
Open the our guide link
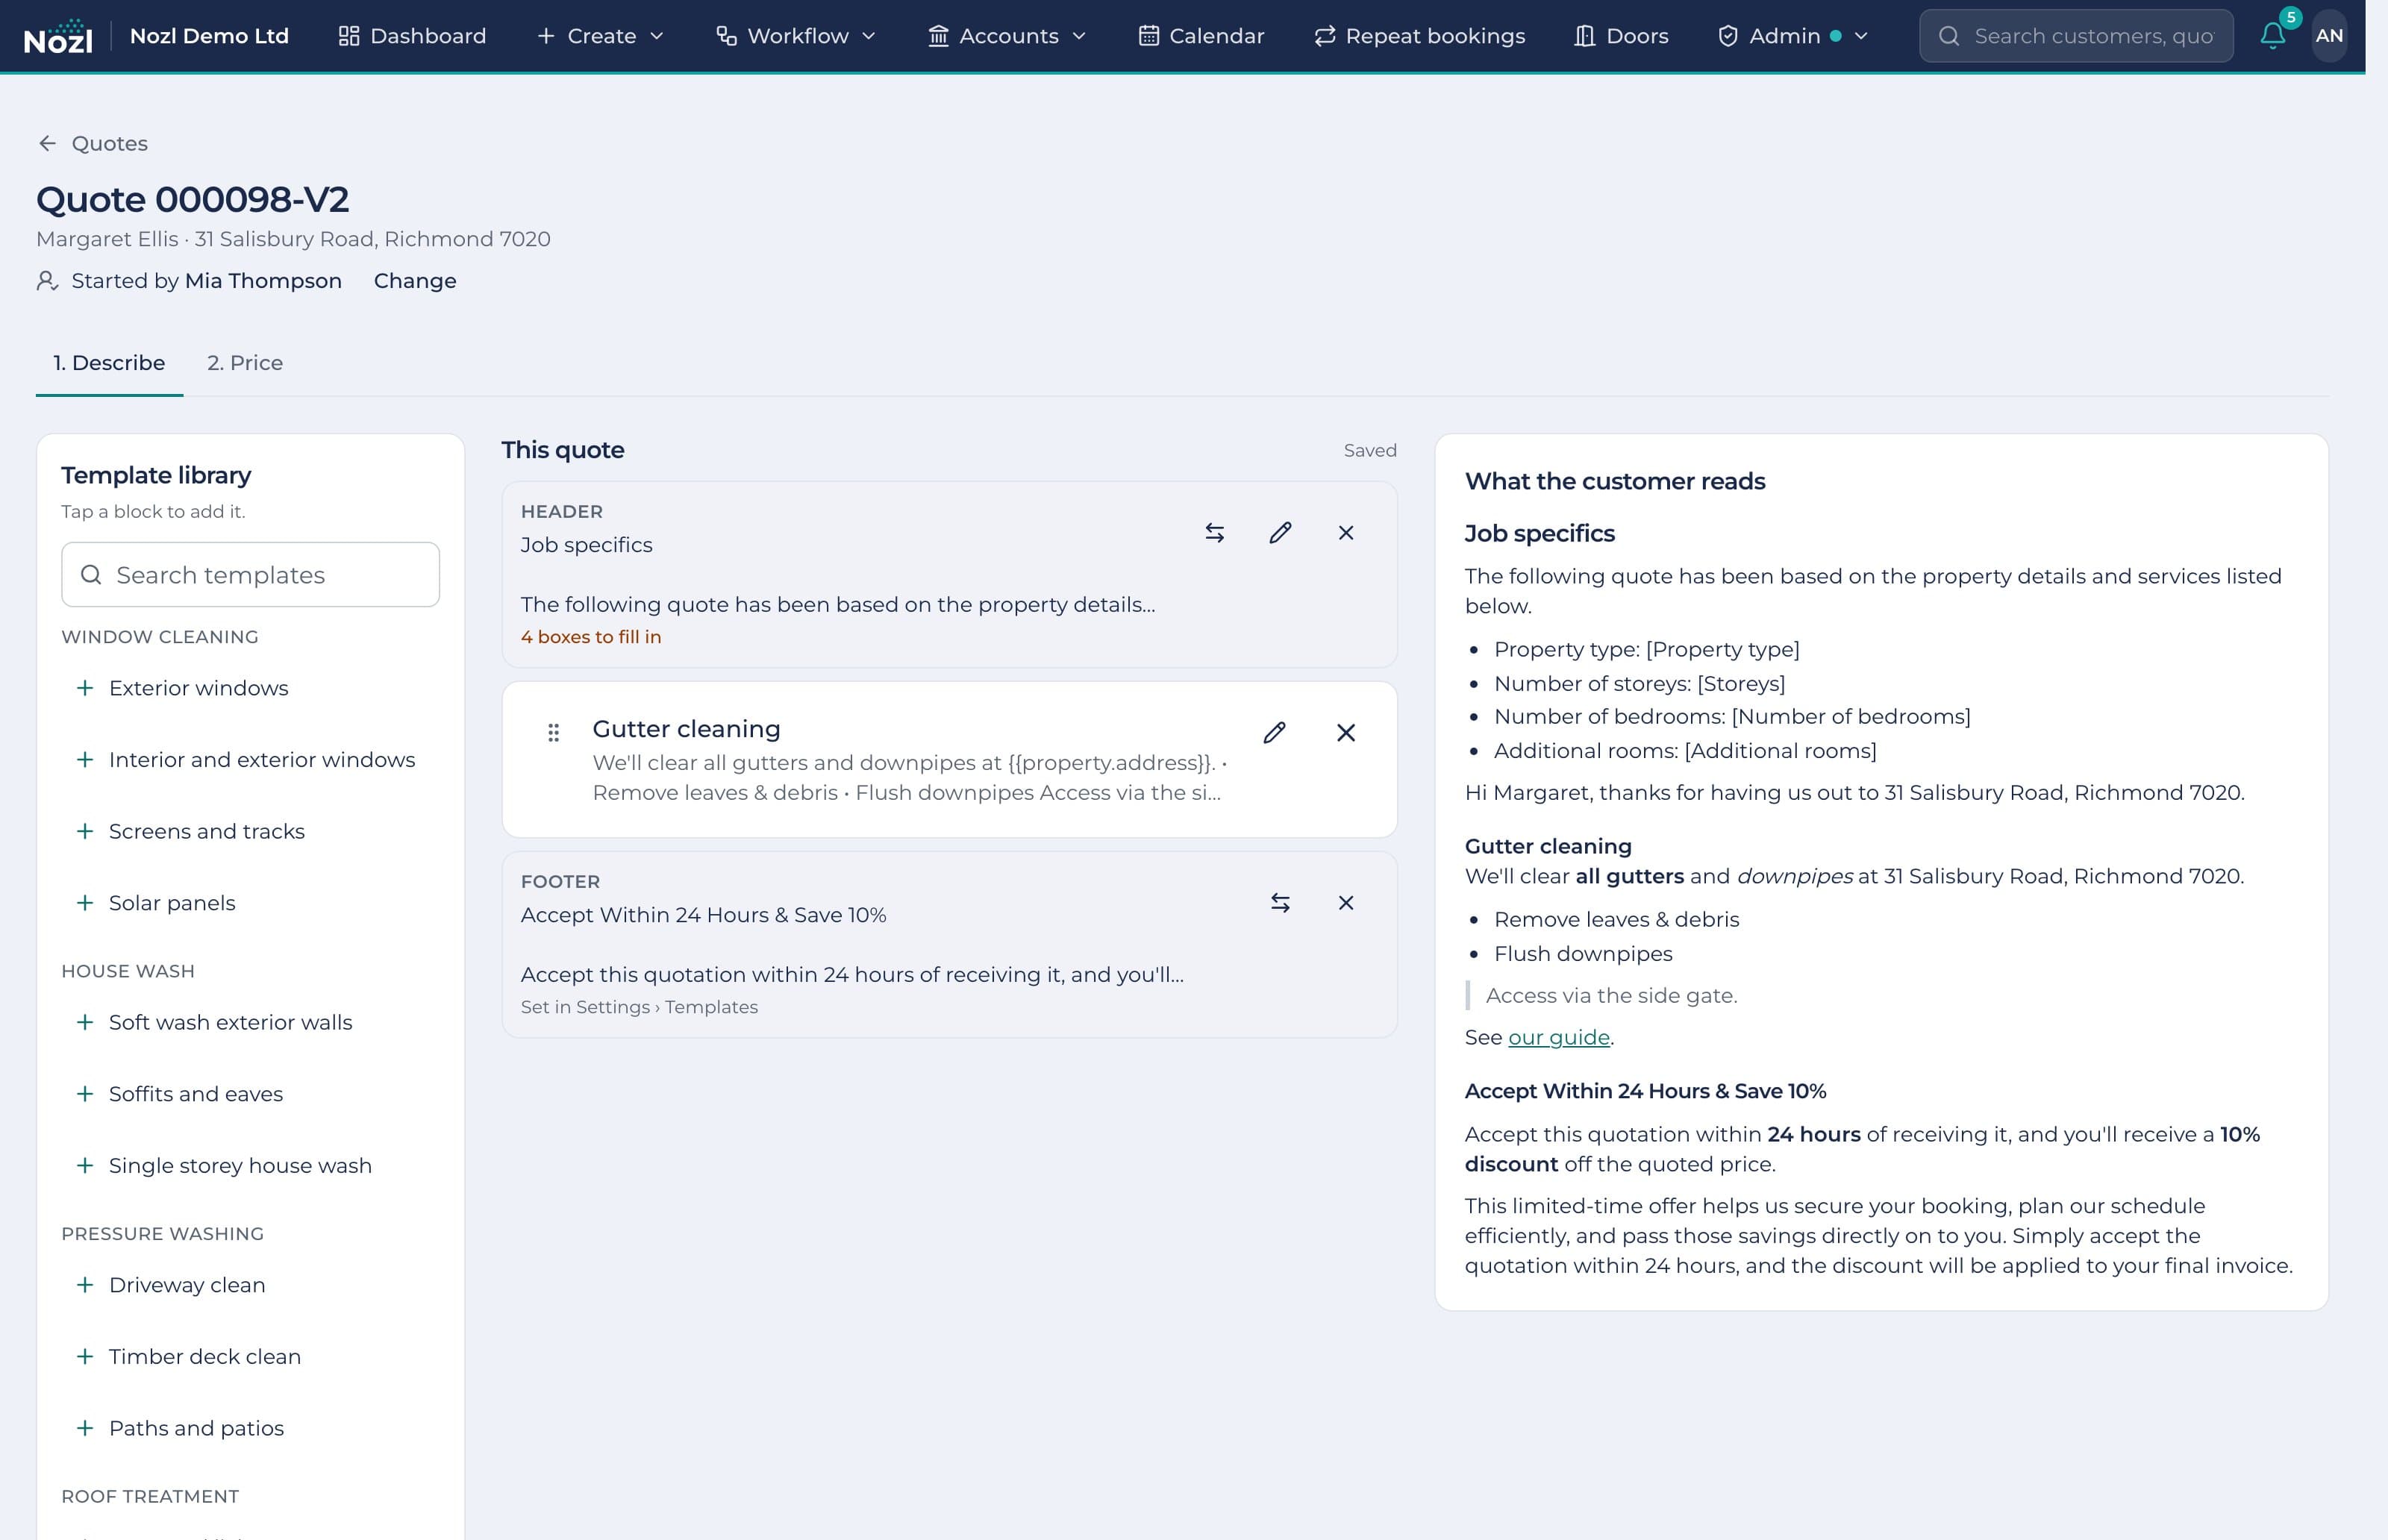coord(1558,1038)
